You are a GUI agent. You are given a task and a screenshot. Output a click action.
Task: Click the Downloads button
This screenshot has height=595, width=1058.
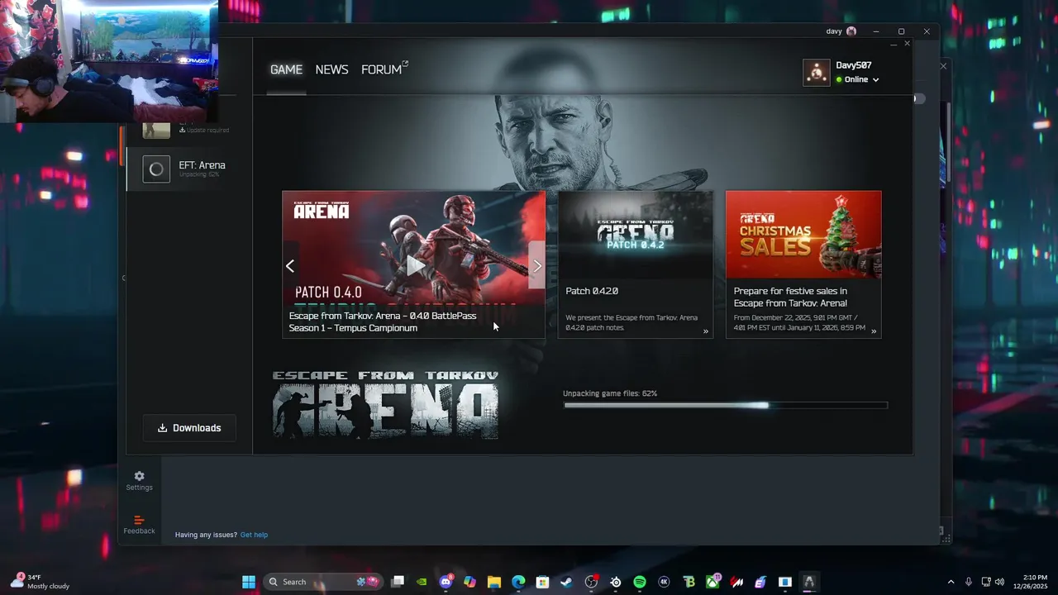point(189,428)
